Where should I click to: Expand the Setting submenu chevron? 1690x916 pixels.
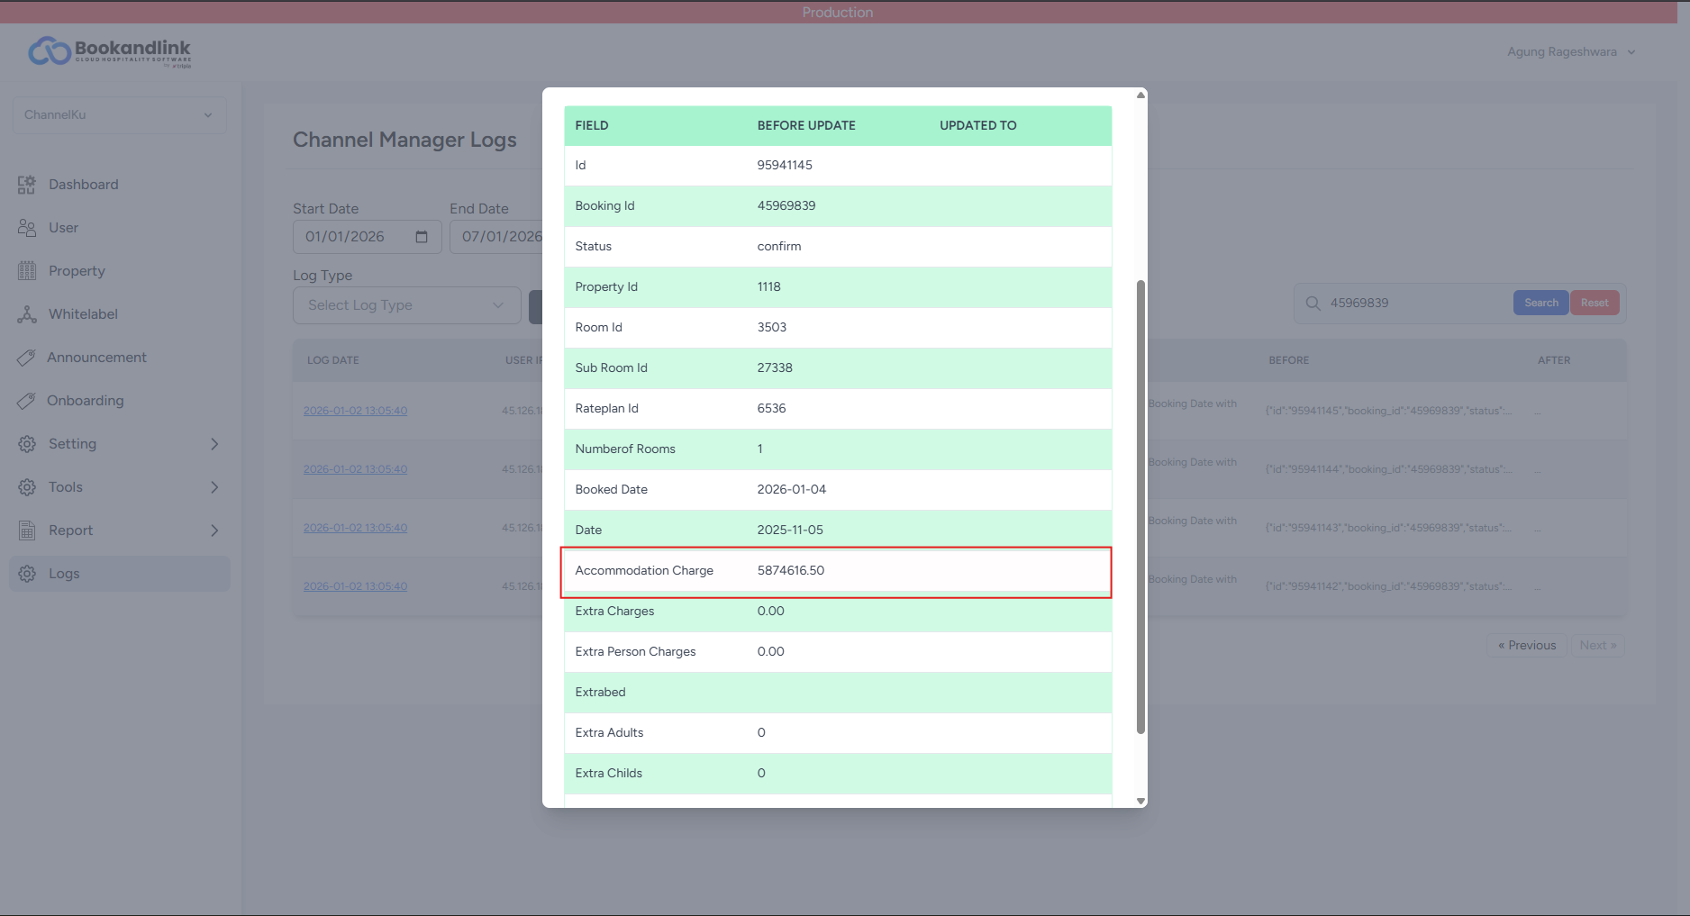[214, 444]
